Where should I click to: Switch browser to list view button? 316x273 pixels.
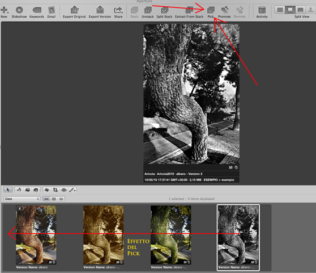click(x=61, y=199)
